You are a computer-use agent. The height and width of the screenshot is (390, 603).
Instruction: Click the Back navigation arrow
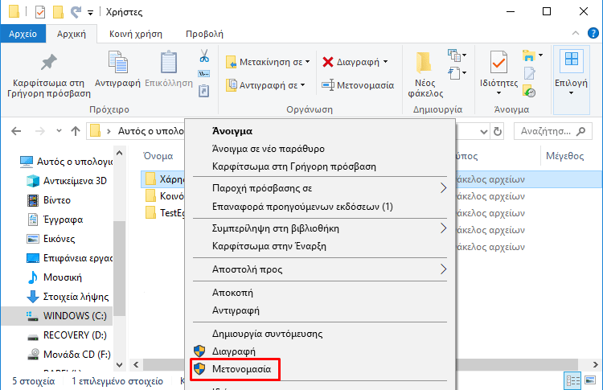[16, 131]
